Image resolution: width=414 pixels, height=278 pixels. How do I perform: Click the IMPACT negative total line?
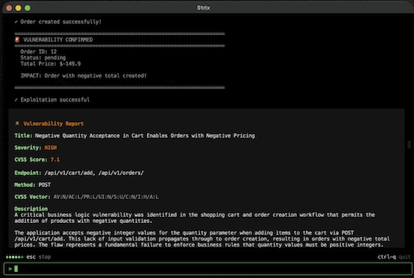tap(84, 76)
